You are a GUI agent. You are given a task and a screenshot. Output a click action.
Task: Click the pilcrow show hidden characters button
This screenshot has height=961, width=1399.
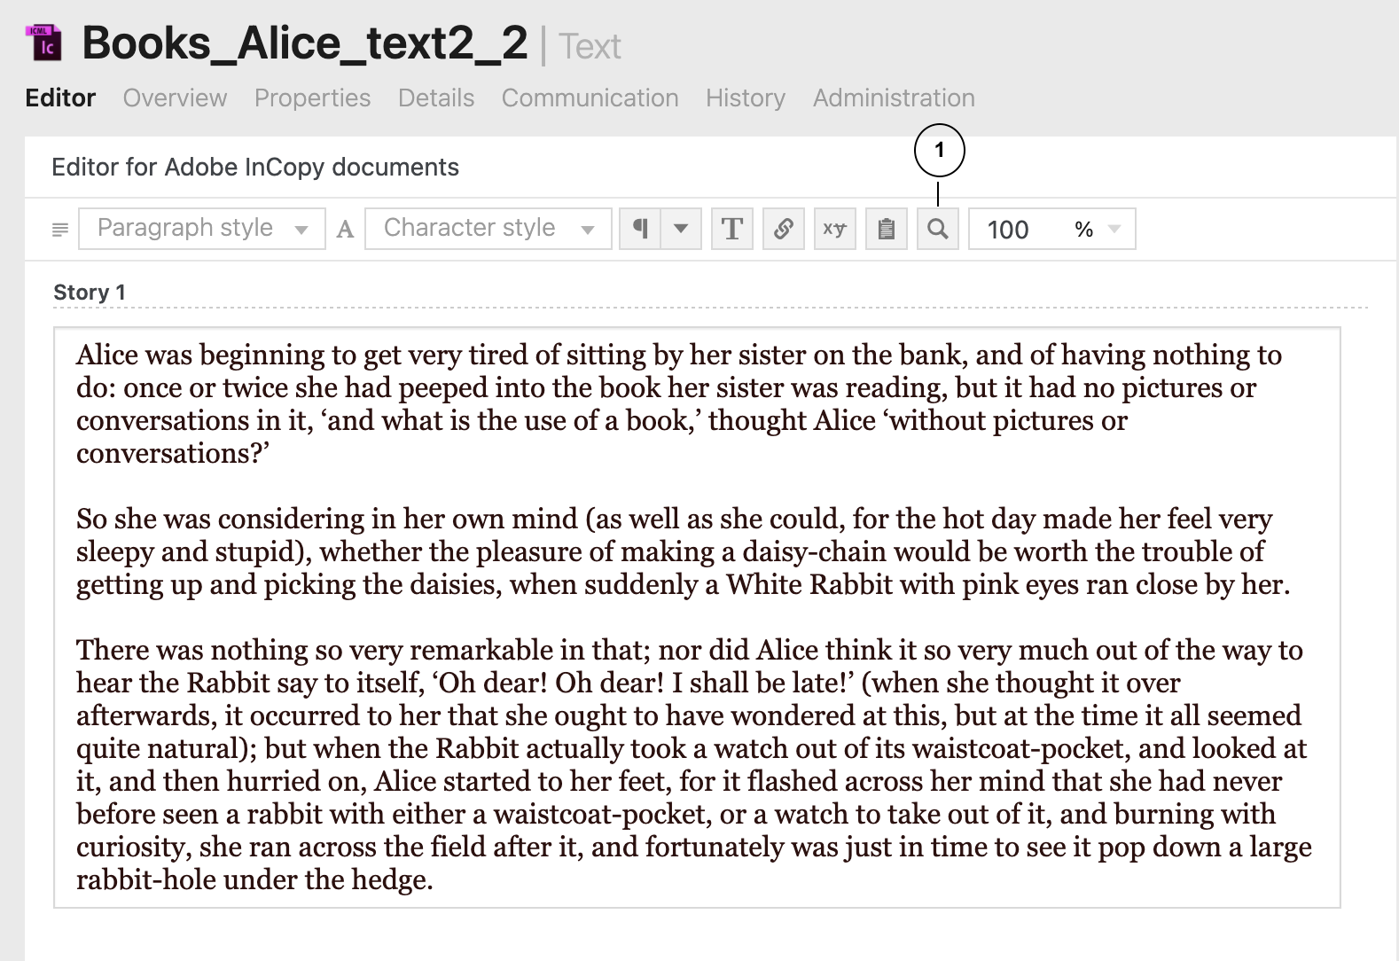coord(640,229)
